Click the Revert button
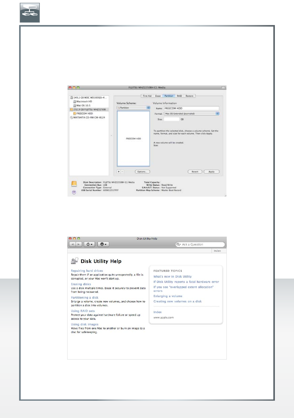This screenshot has width=294, height=418. [x=195, y=172]
